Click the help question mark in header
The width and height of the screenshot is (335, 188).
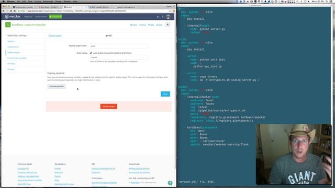click(x=162, y=17)
